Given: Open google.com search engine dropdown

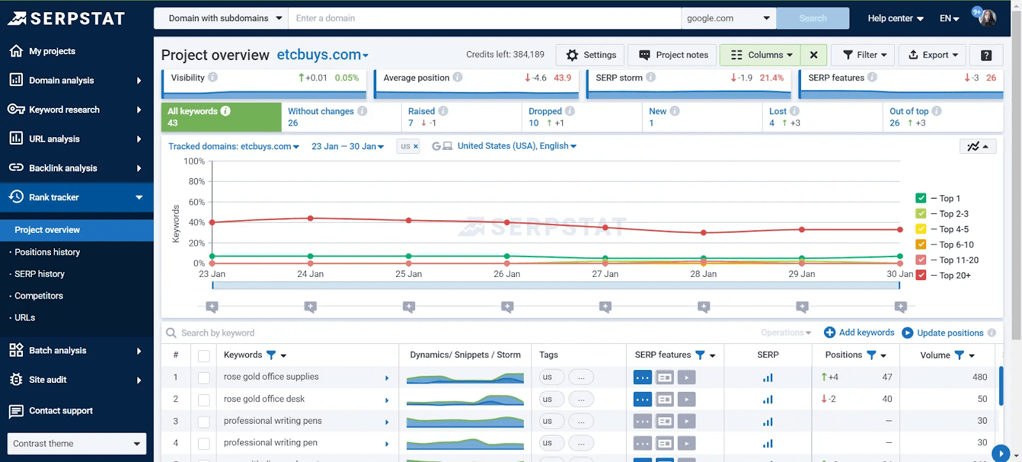Looking at the screenshot, I should (x=728, y=18).
